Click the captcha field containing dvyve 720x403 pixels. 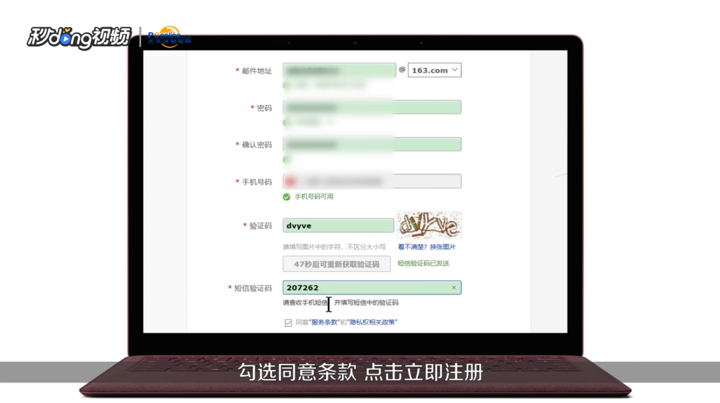point(338,226)
